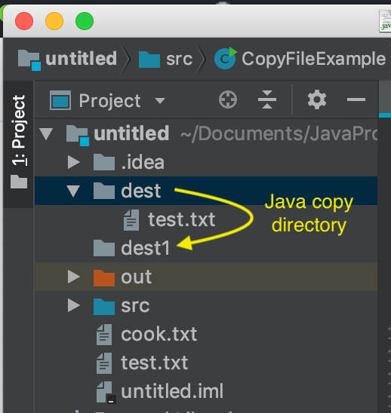Click the orange out folder icon
Image resolution: width=391 pixels, height=413 pixels.
(104, 277)
